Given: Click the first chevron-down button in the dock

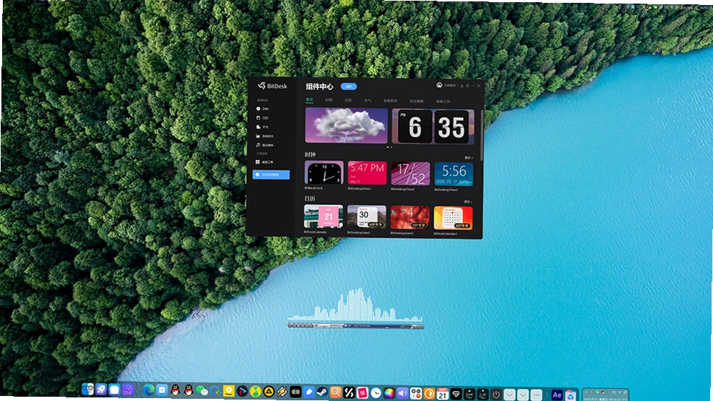Looking at the screenshot, I should (x=509, y=395).
